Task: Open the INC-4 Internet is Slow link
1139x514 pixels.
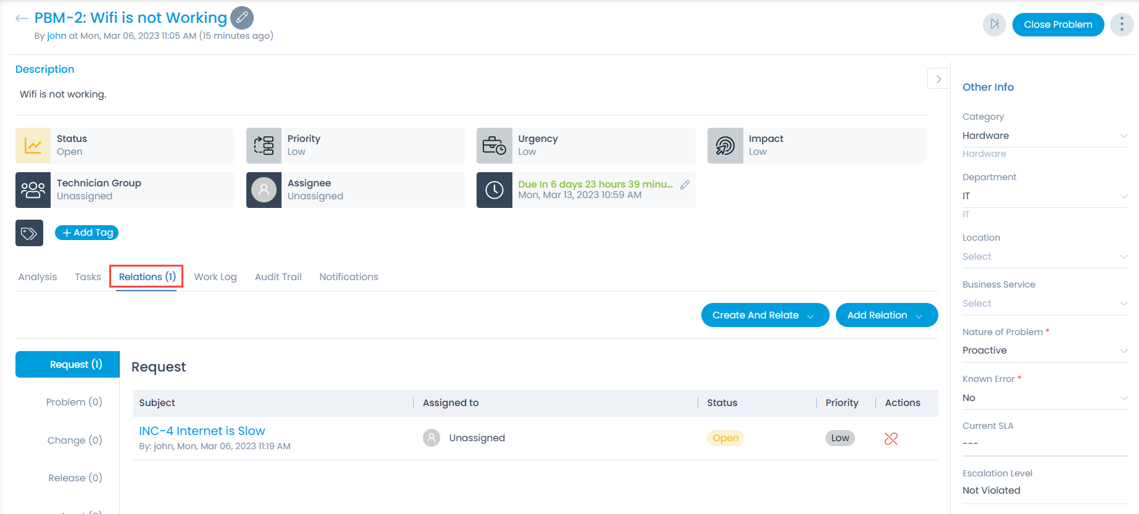Action: [202, 431]
